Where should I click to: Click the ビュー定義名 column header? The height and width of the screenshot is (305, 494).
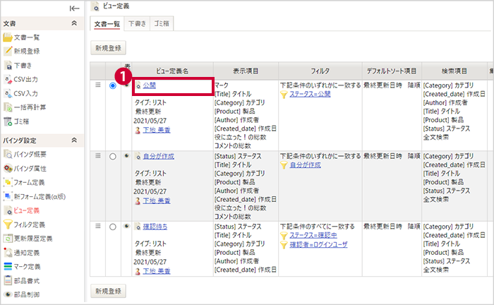[173, 71]
